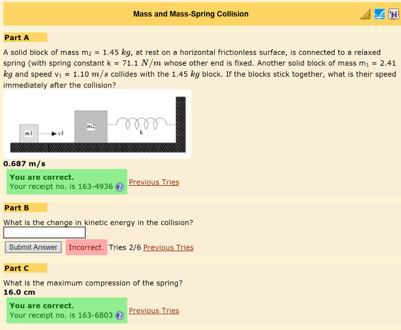Click the You are correct box under Part A
Screen dimensions: 401x330
pyautogui.click(x=67, y=182)
